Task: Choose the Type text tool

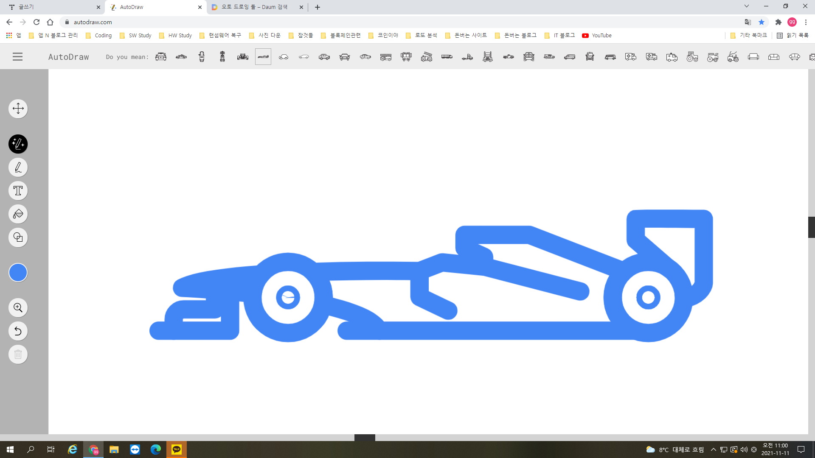Action: (x=18, y=191)
